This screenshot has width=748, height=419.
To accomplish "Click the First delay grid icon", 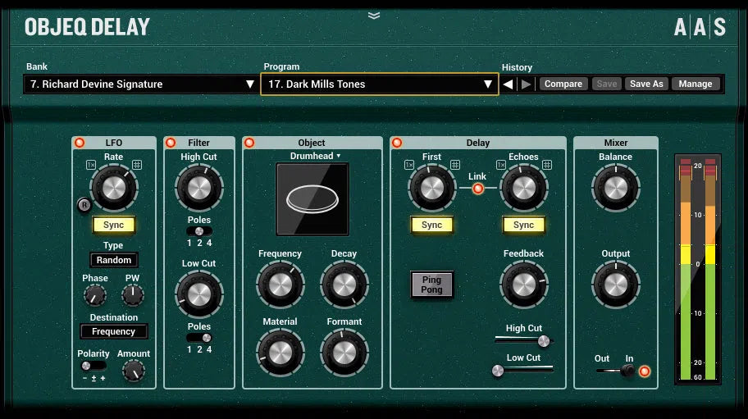I will pos(455,165).
